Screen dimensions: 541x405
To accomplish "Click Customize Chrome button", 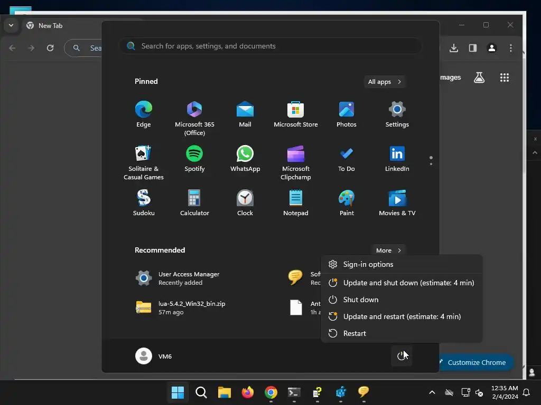I will coord(476,362).
